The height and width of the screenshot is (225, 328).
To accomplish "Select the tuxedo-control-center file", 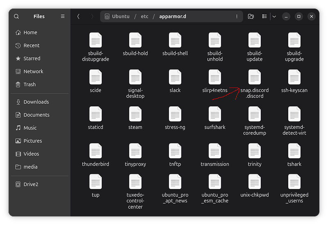I will [x=135, y=182].
